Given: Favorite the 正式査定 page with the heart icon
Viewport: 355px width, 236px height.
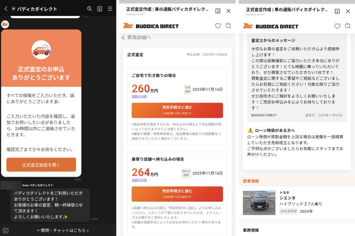Looking at the screenshot, I should tap(218, 26).
